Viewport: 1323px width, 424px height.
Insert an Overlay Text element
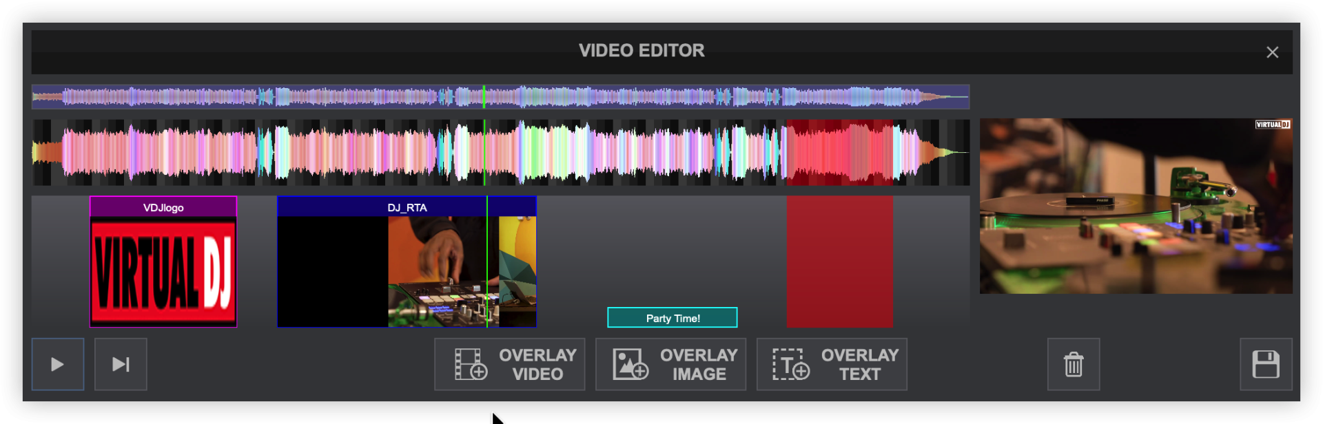coord(832,364)
